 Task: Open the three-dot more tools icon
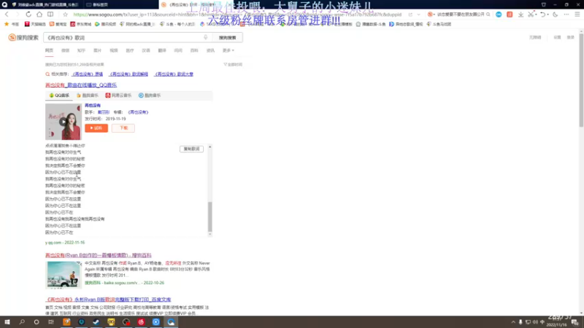pos(566,15)
